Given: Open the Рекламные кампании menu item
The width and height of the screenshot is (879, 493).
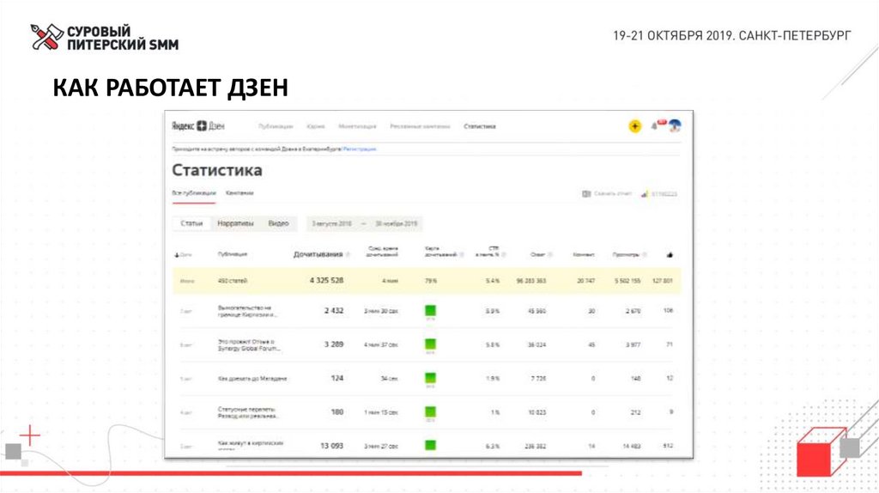Looking at the screenshot, I should click(420, 127).
